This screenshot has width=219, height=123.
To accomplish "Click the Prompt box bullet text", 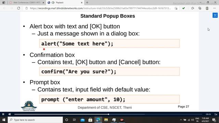I will click(x=45, y=82).
